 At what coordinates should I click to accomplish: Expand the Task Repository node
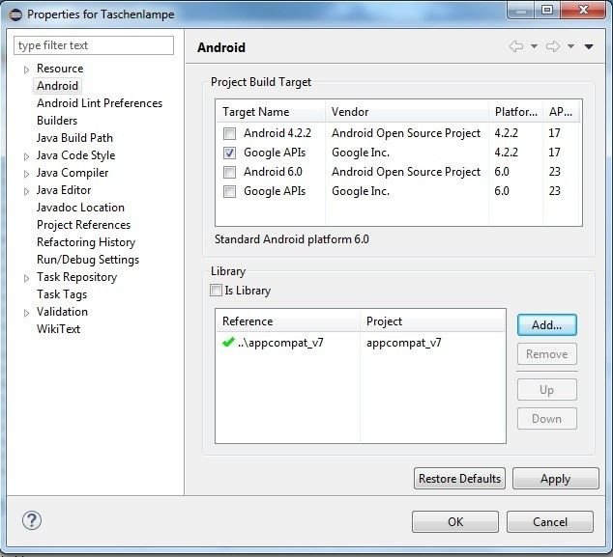[x=26, y=278]
